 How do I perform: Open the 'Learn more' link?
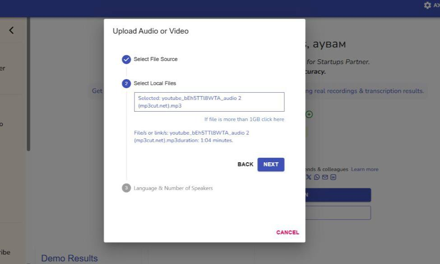(365, 169)
